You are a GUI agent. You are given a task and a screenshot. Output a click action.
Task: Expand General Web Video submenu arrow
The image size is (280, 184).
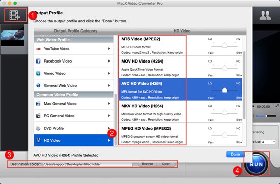(x=109, y=85)
